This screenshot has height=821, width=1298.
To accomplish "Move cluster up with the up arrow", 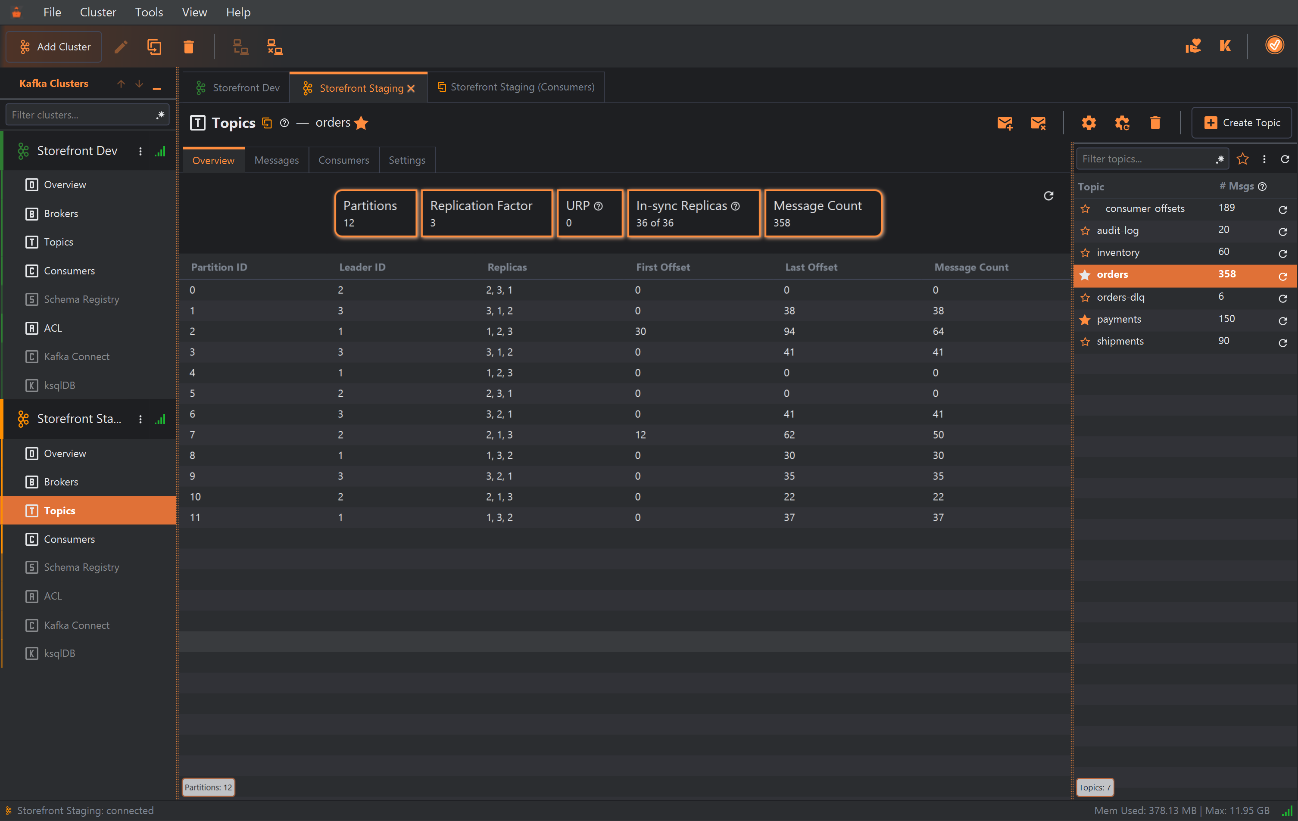I will tap(121, 84).
